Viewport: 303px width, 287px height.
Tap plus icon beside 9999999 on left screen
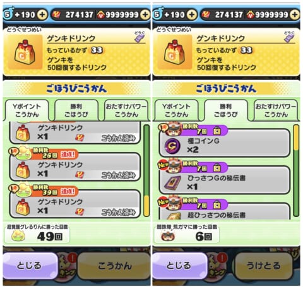[x=145, y=15]
